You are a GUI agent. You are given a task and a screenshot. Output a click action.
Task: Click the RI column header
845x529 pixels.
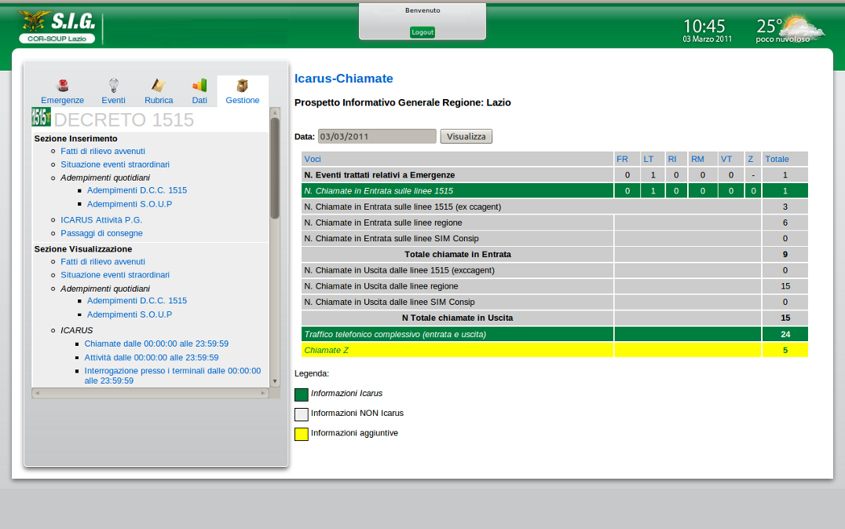click(x=676, y=159)
